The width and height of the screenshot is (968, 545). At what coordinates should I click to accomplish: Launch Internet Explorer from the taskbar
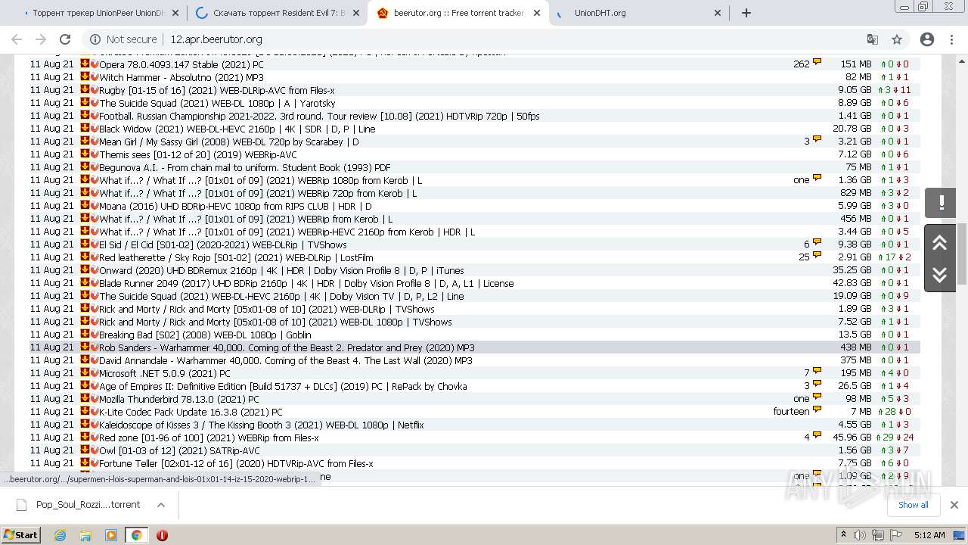[x=60, y=535]
